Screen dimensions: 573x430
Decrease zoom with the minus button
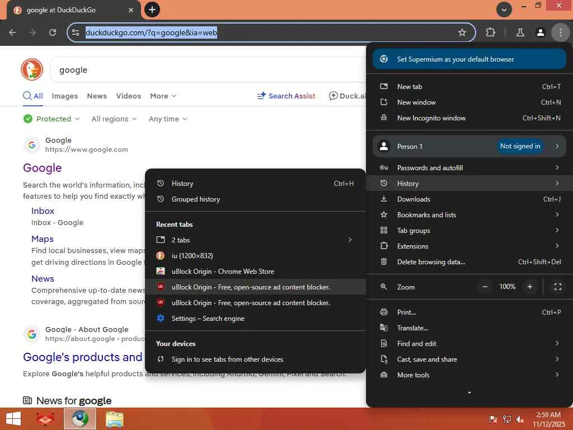(x=485, y=287)
